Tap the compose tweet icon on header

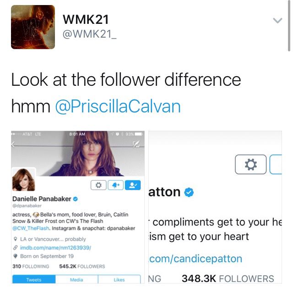(x=136, y=144)
